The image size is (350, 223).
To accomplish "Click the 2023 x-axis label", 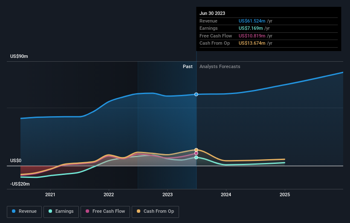I will click(x=168, y=195).
